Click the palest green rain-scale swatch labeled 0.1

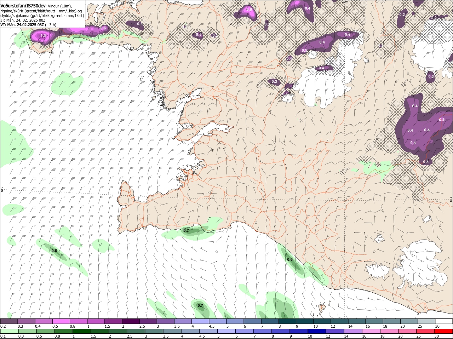(x=9, y=331)
